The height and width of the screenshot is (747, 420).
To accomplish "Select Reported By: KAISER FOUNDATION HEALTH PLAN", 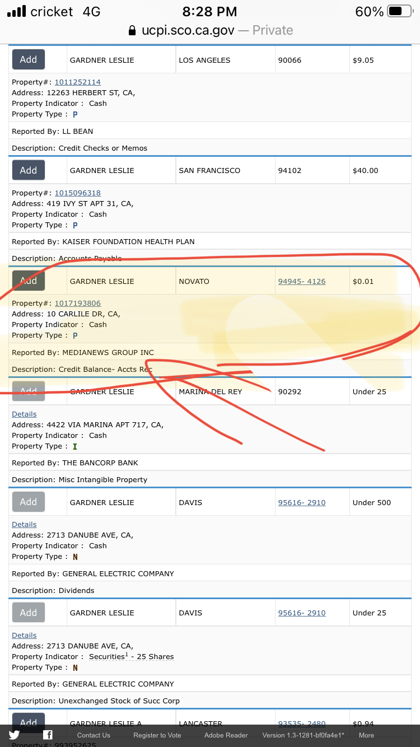I will tap(103, 242).
